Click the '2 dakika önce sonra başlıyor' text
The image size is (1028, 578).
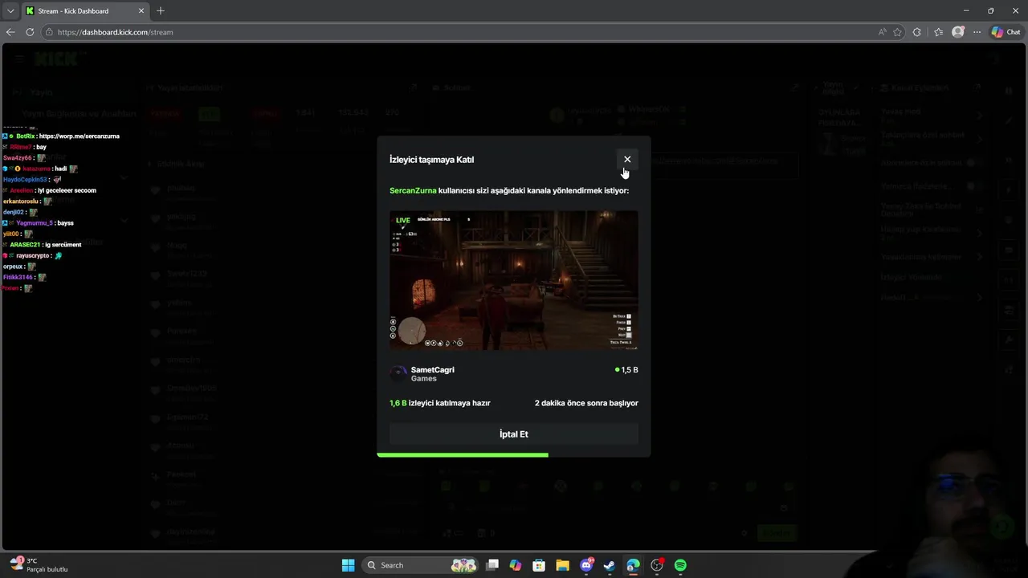586,403
